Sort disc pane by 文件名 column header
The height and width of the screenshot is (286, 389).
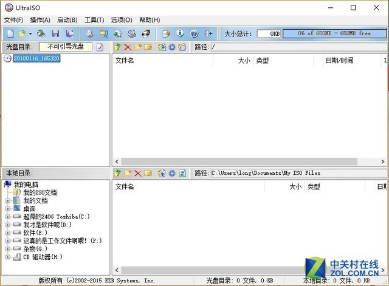[x=163, y=61]
